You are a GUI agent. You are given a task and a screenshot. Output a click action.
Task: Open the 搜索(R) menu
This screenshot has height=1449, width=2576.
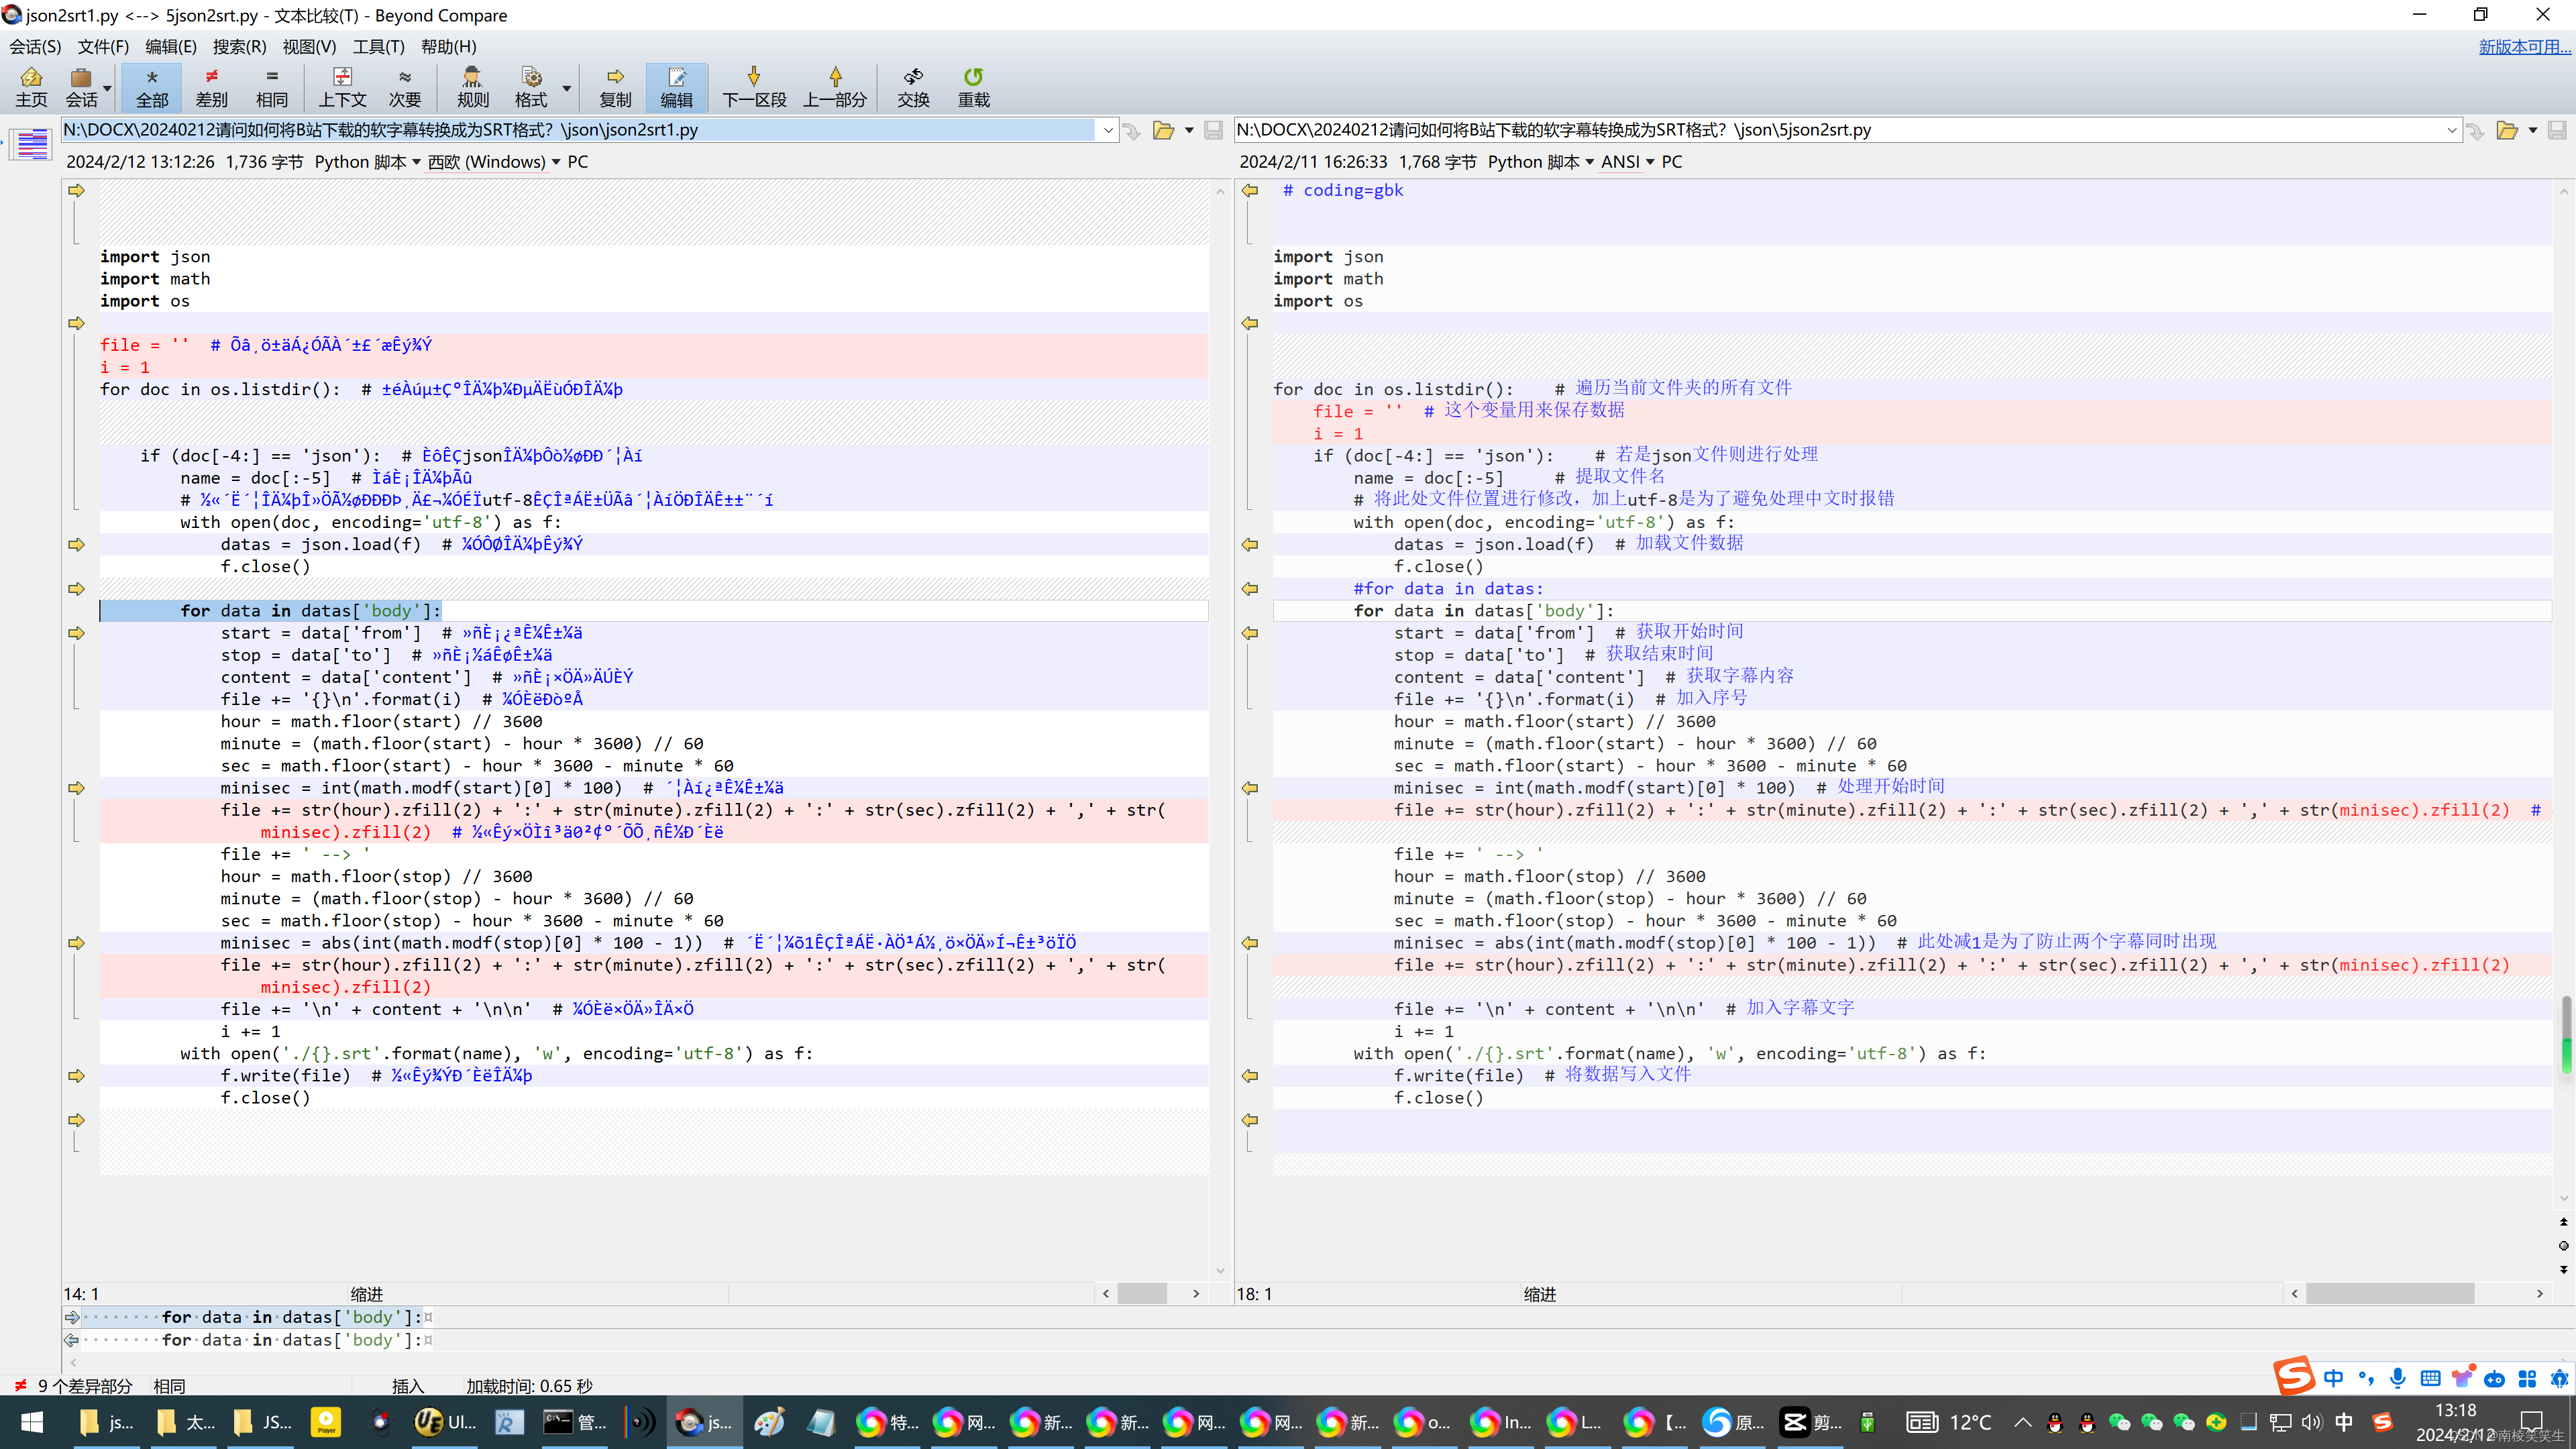click(x=239, y=46)
